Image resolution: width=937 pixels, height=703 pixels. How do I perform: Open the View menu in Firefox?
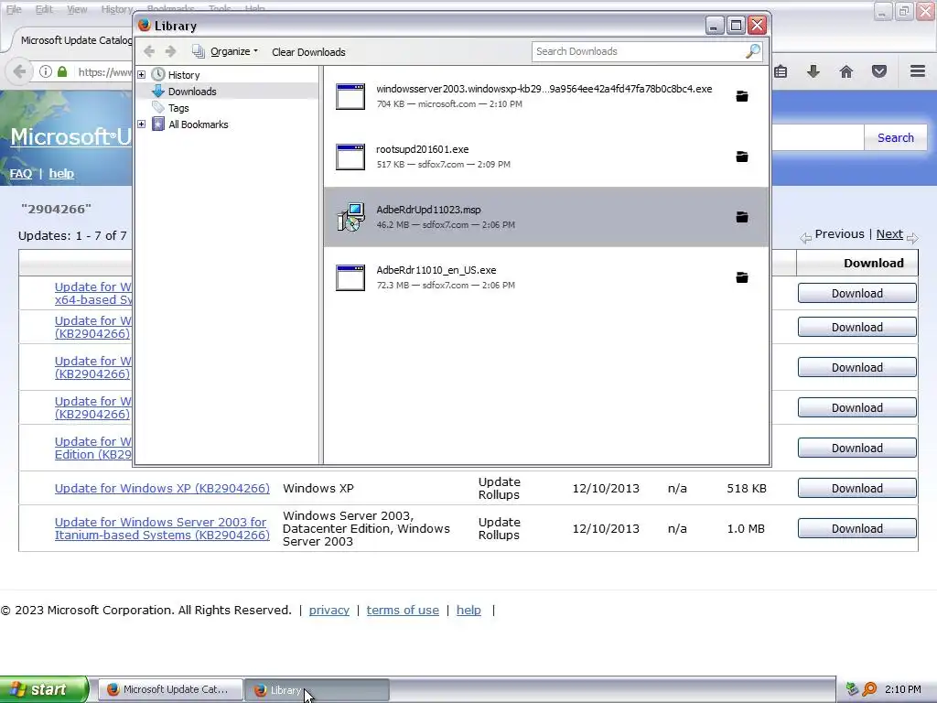pos(77,9)
